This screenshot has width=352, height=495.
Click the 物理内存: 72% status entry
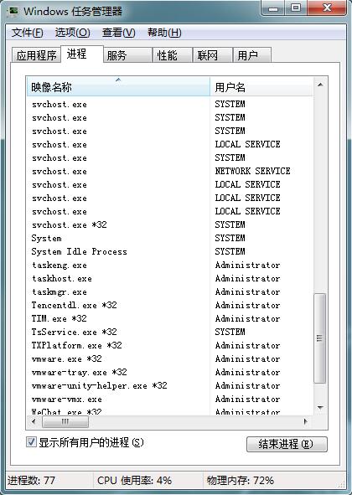tap(241, 481)
